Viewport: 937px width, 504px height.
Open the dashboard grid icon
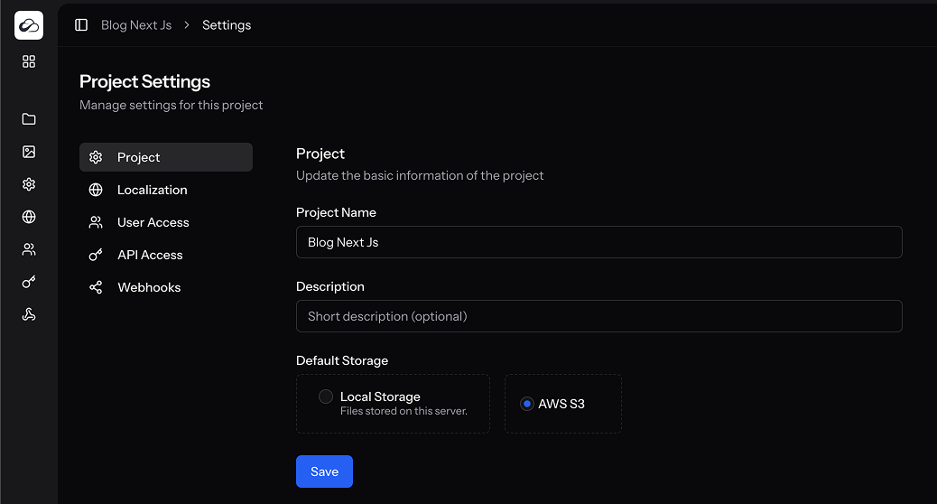point(29,61)
